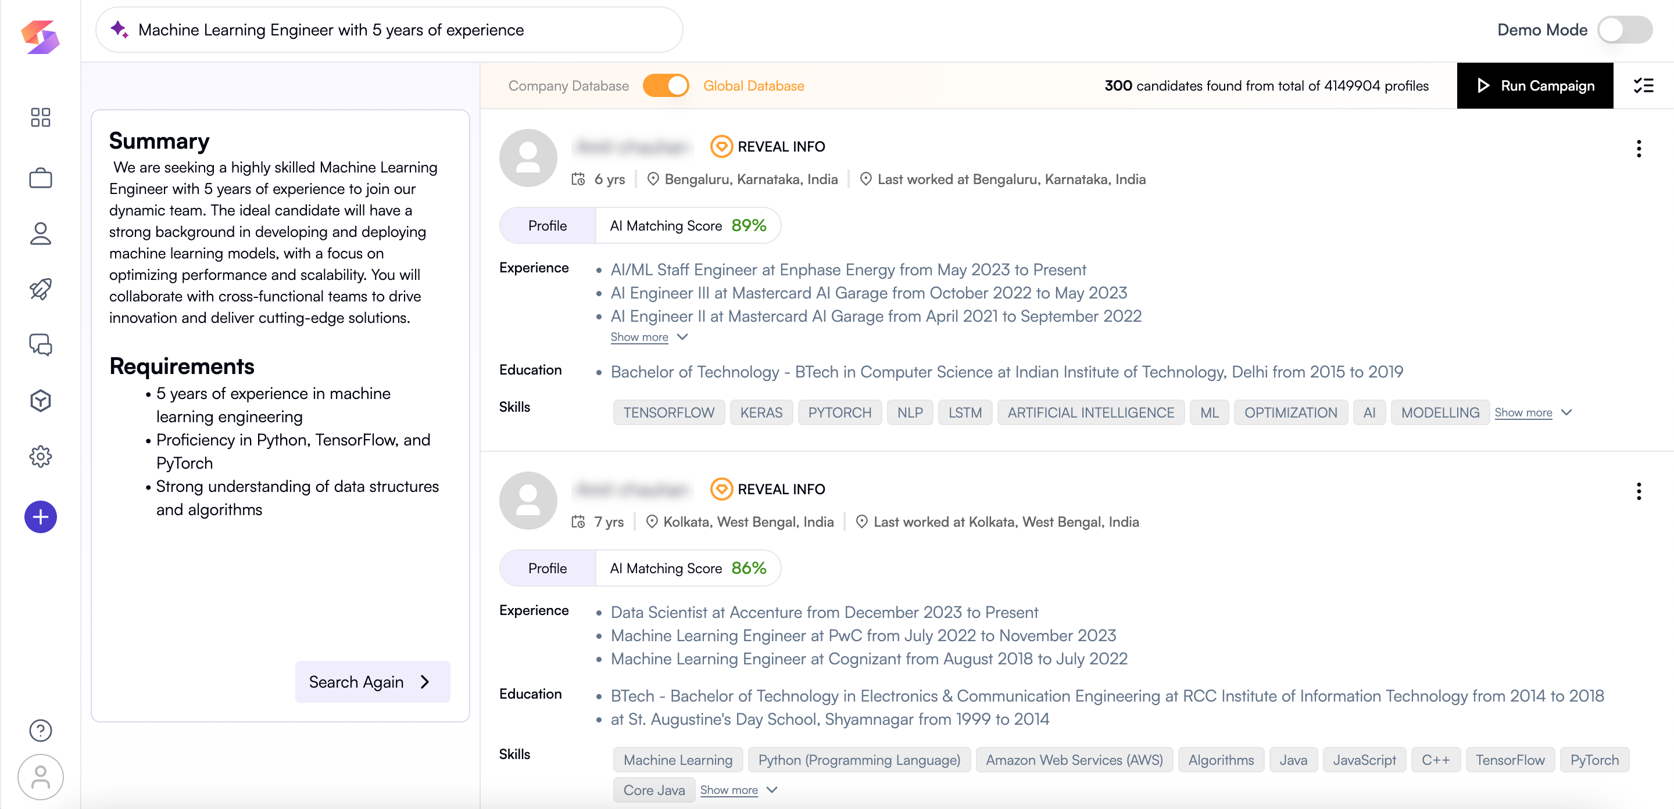Open the briefcase jobs icon in sidebar
The image size is (1674, 809).
(x=40, y=178)
